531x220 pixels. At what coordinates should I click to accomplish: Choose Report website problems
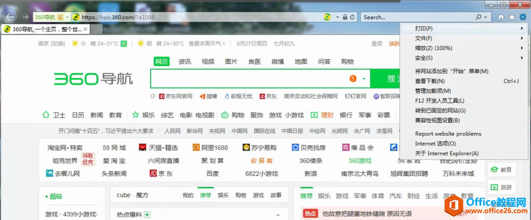pos(464,134)
